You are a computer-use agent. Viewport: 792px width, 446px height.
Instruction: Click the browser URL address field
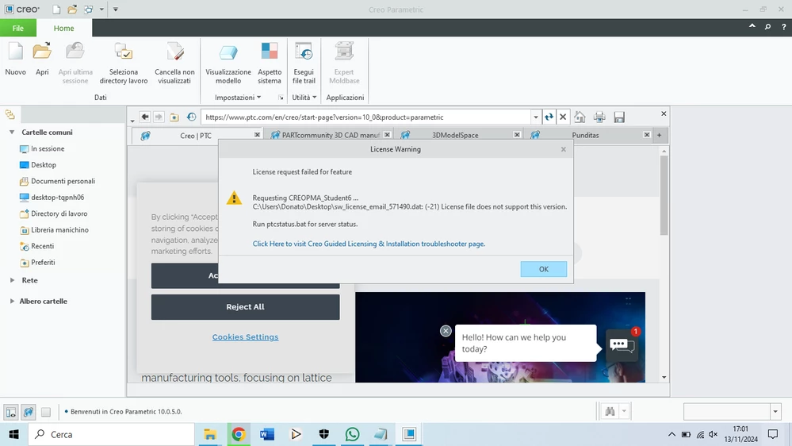366,117
